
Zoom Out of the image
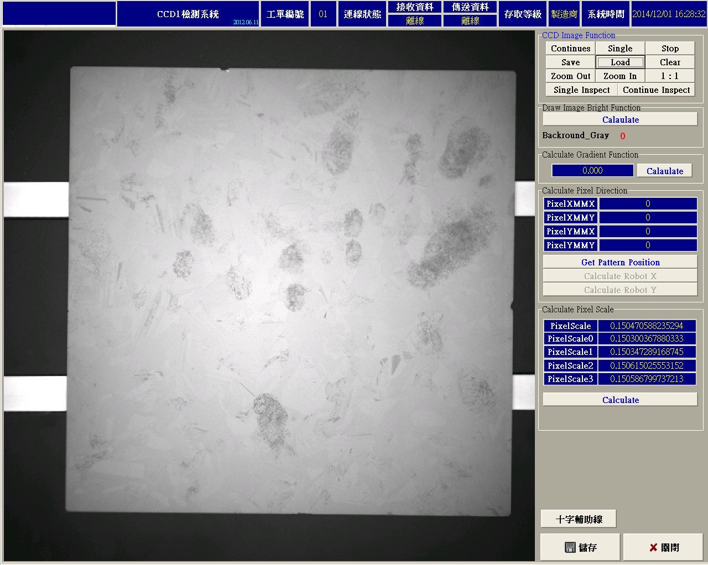pos(570,76)
